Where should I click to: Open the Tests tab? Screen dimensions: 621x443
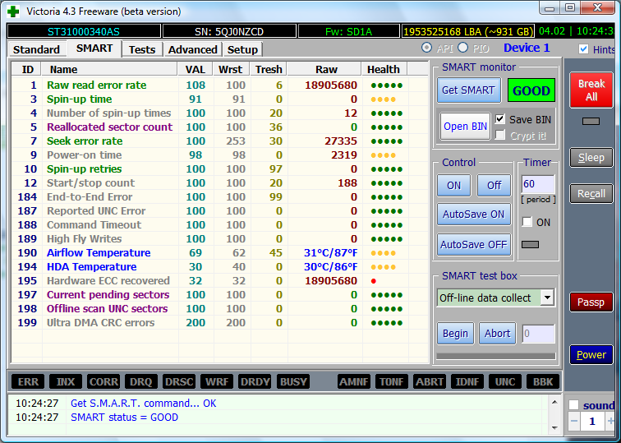pyautogui.click(x=142, y=49)
